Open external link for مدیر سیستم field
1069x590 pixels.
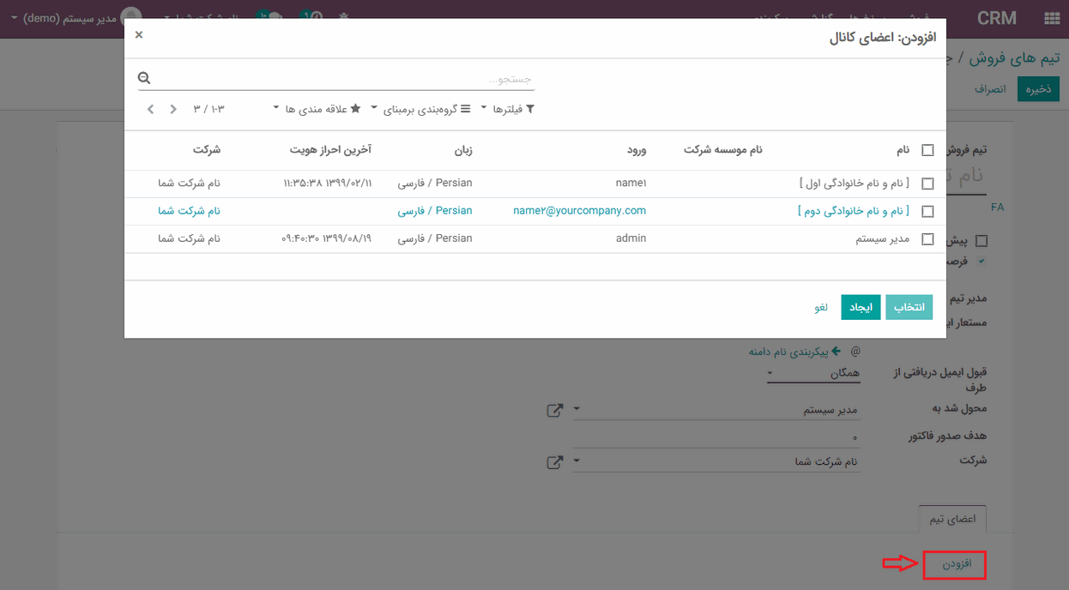[555, 410]
